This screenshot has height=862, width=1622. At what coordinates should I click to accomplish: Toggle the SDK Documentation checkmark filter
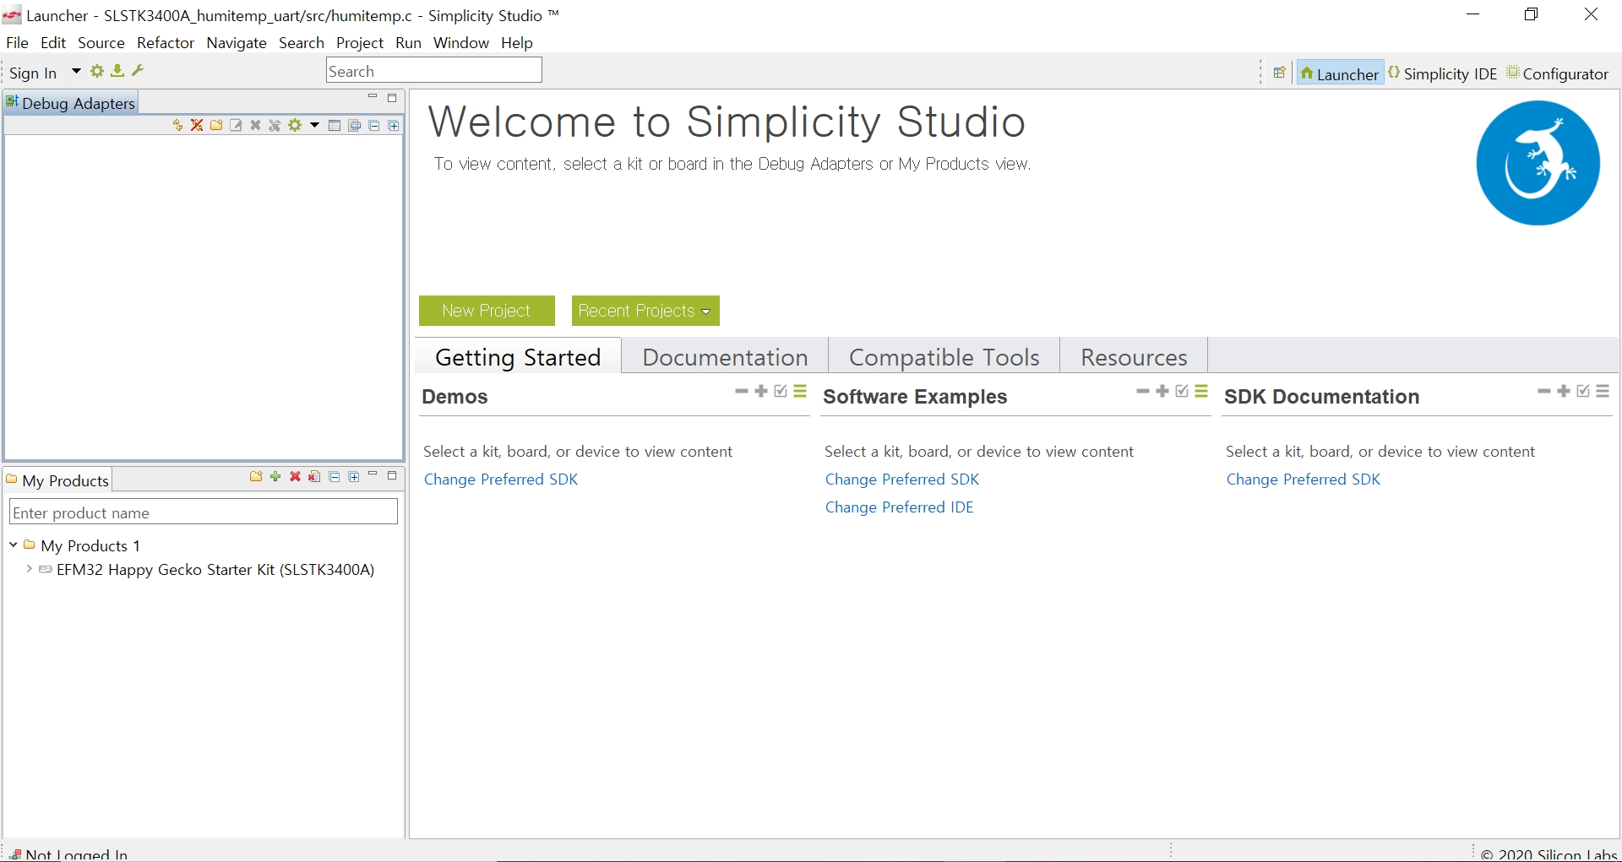coord(1583,391)
